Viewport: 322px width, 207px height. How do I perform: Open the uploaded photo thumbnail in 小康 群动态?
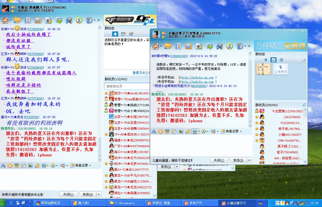coord(263,69)
